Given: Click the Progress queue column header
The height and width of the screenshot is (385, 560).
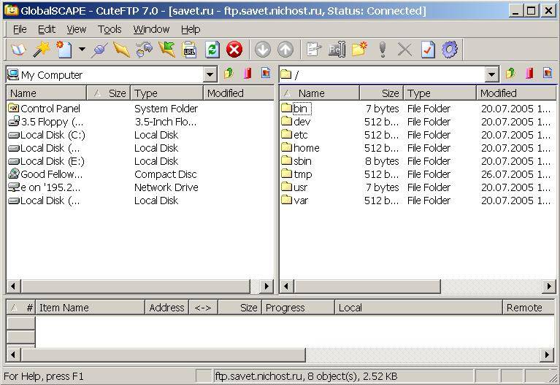Looking at the screenshot, I should pyautogui.click(x=298, y=308).
